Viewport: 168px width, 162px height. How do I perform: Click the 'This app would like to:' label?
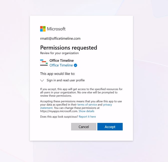point(57,74)
